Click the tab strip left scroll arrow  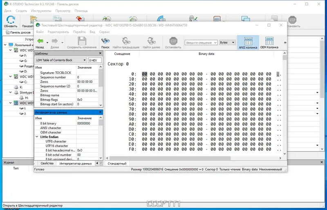click(97, 163)
